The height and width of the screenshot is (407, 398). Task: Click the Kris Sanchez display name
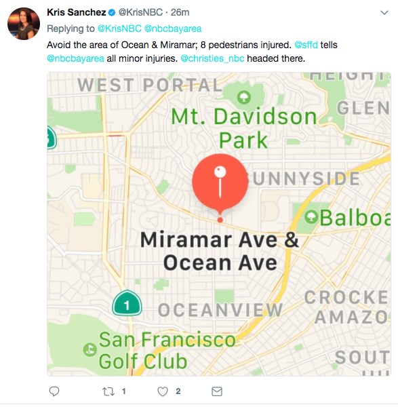[77, 12]
